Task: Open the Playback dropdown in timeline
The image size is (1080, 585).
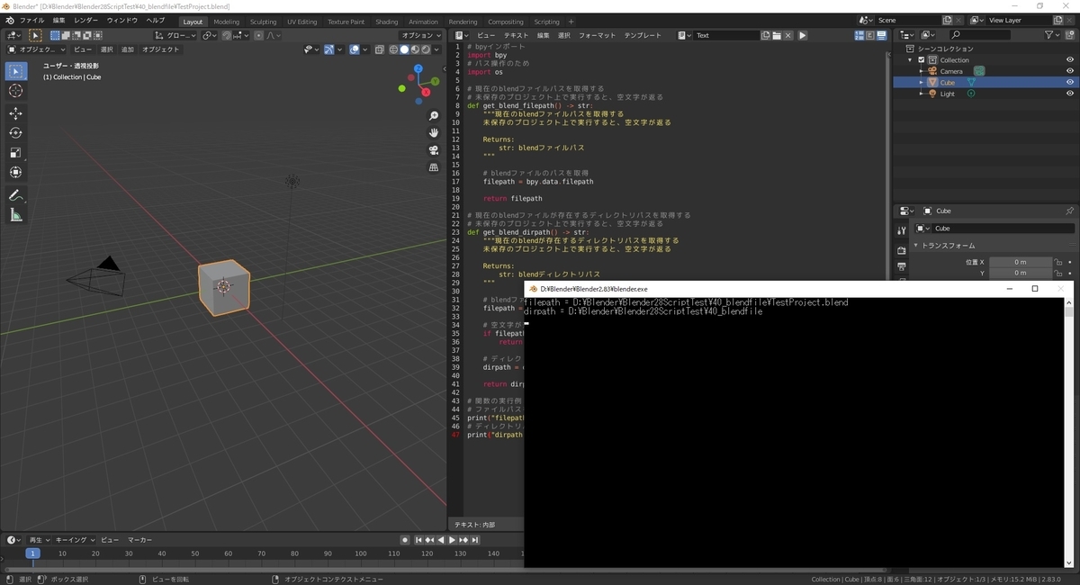Action: click(x=39, y=540)
